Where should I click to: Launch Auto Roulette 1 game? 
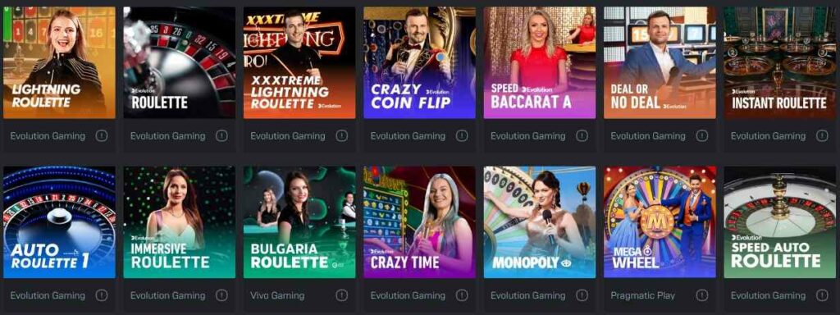[59, 221]
